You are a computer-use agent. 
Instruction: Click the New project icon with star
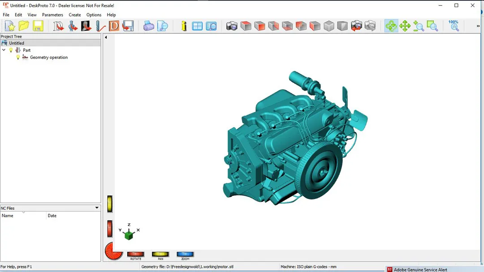[10, 26]
